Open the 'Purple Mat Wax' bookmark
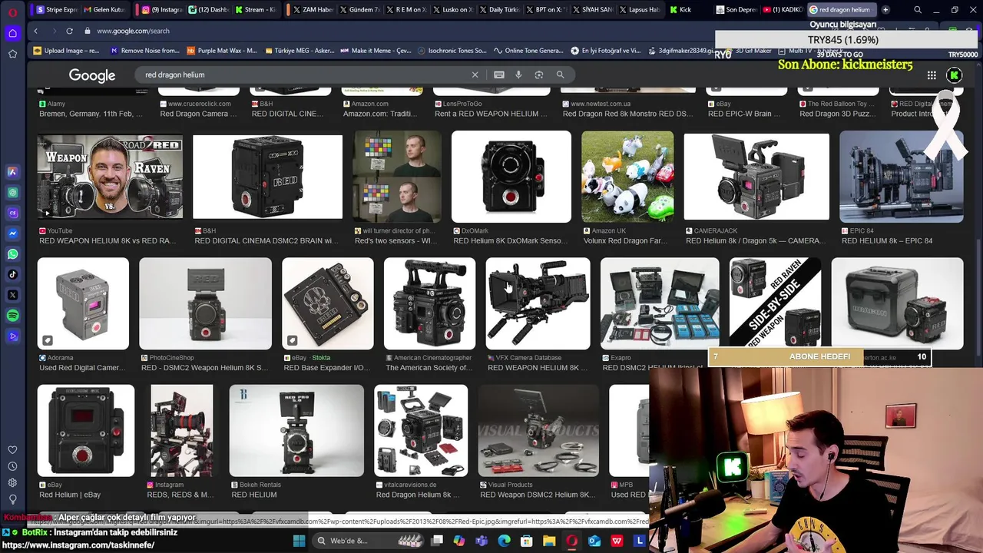 pyautogui.click(x=222, y=51)
